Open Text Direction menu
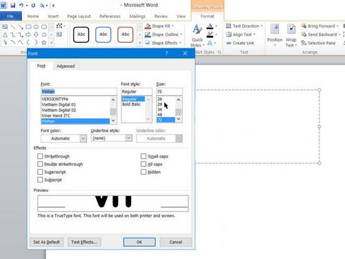 tap(244, 26)
